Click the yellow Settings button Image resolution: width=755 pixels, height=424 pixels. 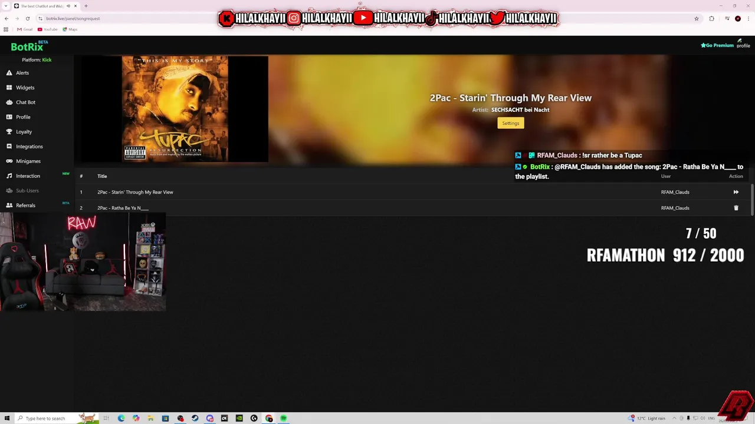pyautogui.click(x=510, y=123)
